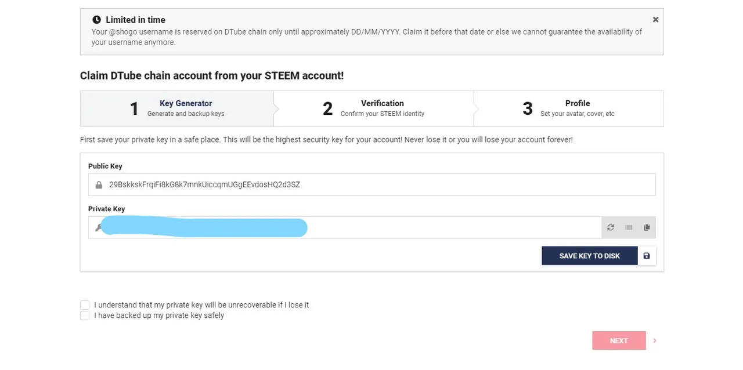The width and height of the screenshot is (743, 370).
Task: Dismiss the Limited in time notice
Action: tap(655, 20)
